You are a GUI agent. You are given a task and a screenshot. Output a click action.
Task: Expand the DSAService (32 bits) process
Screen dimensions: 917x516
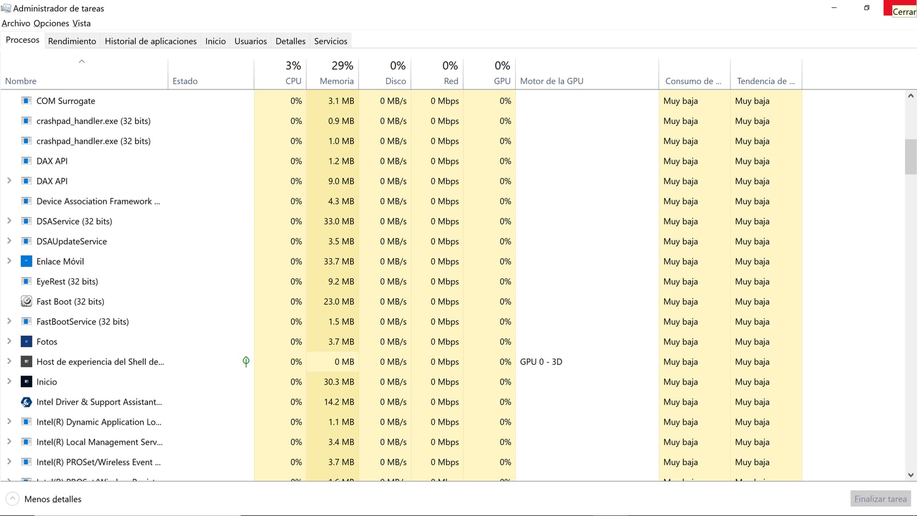click(x=9, y=221)
